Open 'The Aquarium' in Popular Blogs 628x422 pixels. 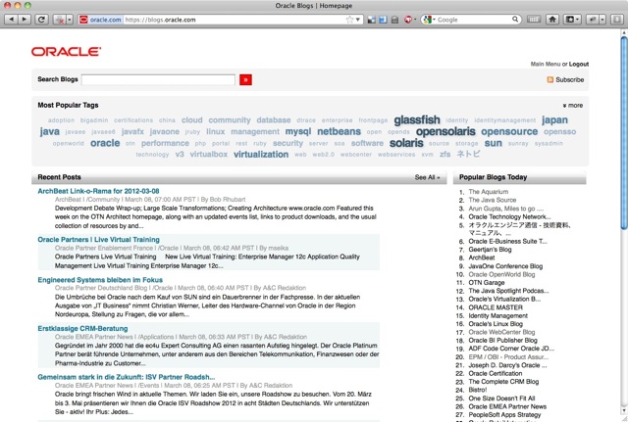point(489,192)
